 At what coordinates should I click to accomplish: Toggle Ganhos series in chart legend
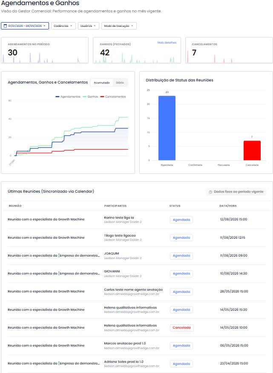pyautogui.click(x=90, y=97)
